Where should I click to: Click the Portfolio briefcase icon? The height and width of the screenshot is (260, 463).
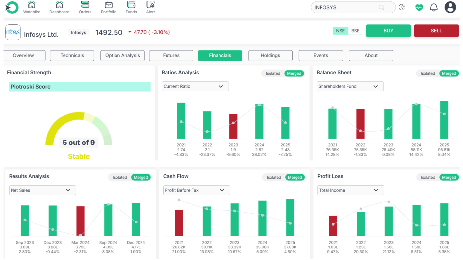coord(108,5)
